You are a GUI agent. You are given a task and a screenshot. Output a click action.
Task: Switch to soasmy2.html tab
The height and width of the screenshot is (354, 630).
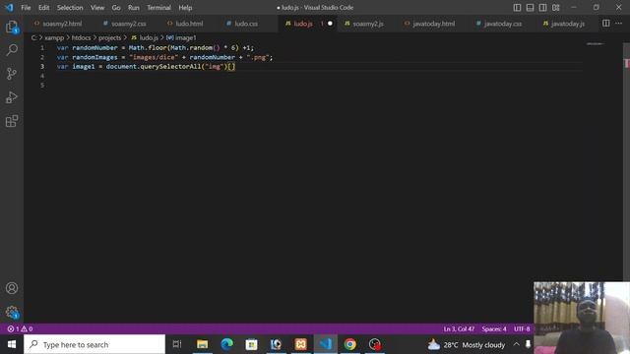[x=59, y=24]
